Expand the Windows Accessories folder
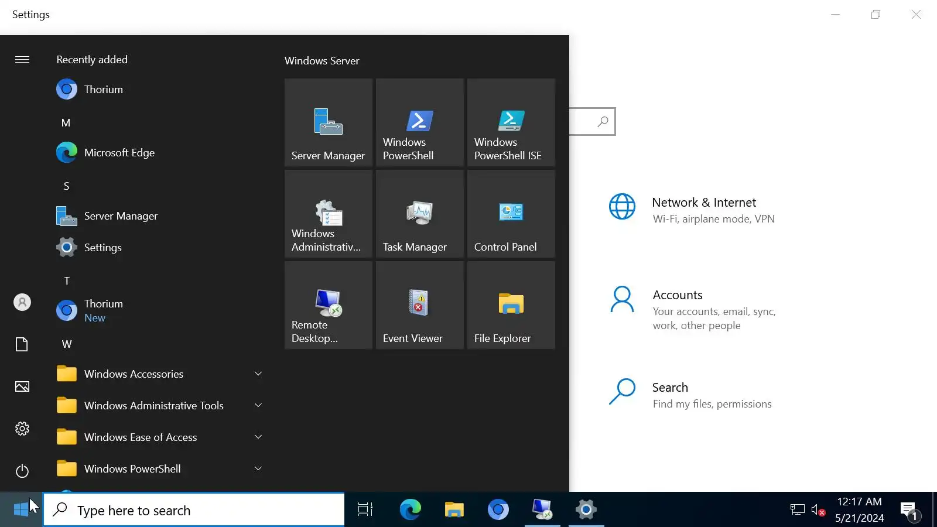937x527 pixels. tap(159, 374)
